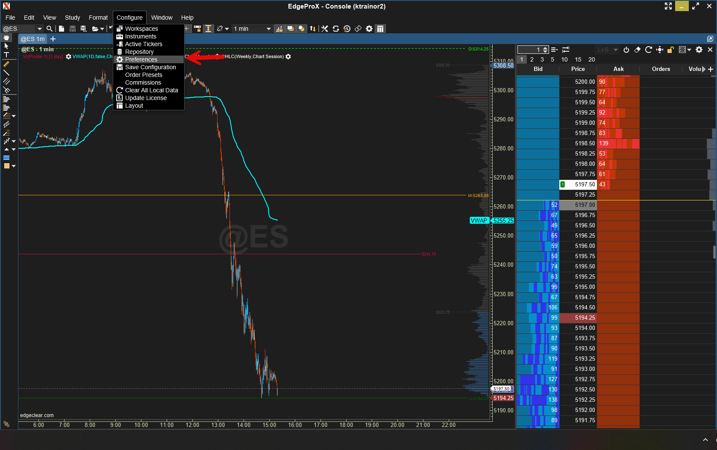Toggle the highlighted auto-scale toolbar button

point(208,29)
